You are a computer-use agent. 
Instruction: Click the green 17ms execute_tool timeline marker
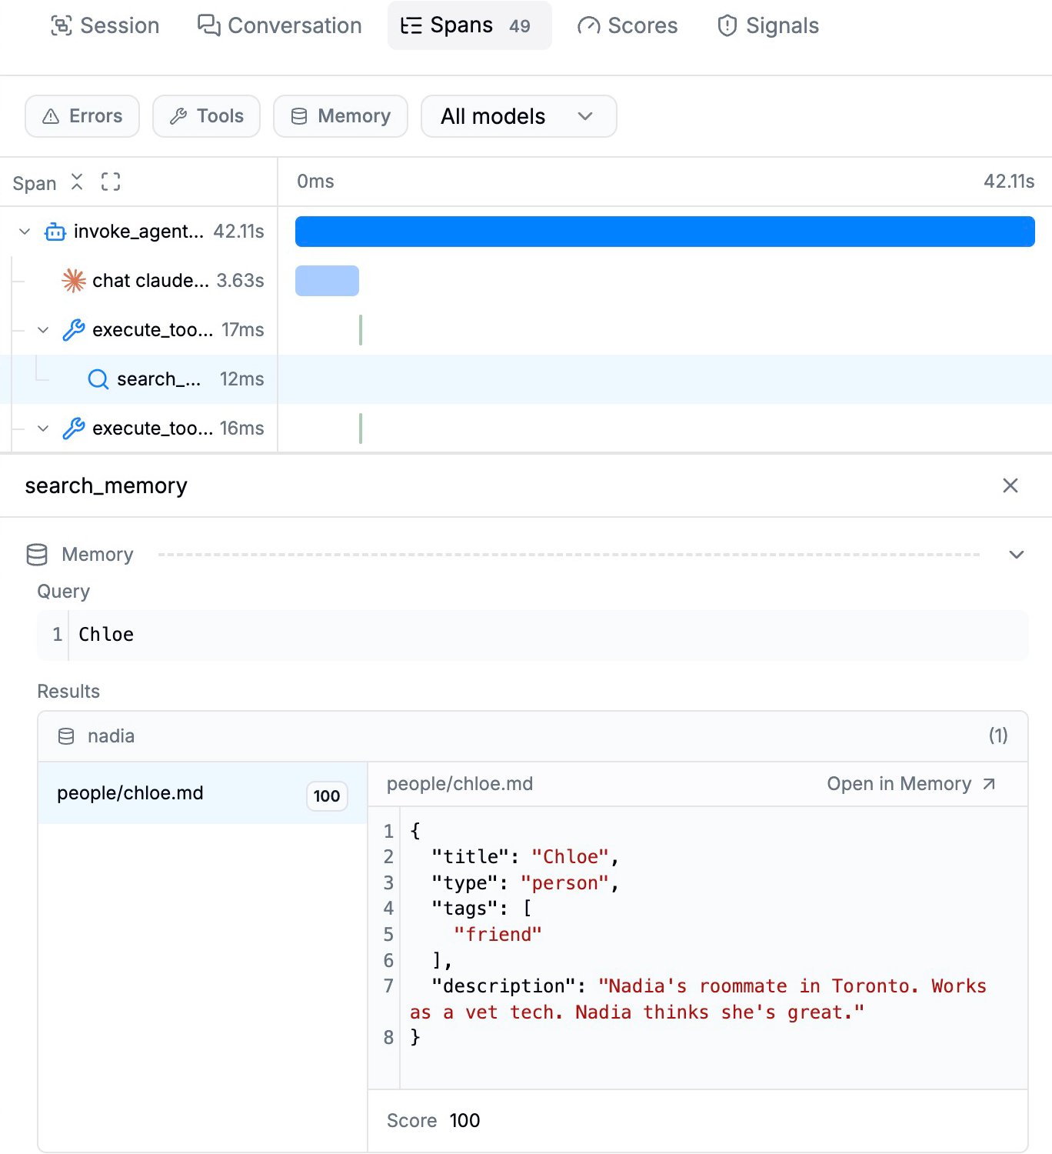(361, 330)
